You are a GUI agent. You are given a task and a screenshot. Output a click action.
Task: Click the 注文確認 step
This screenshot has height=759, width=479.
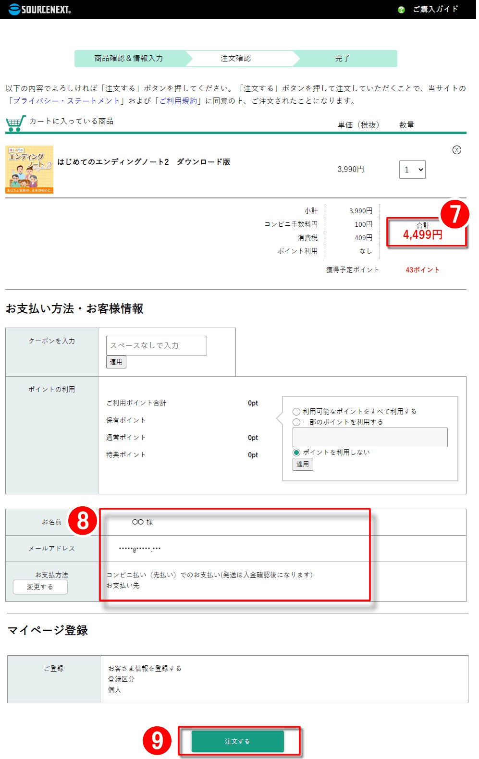236,58
